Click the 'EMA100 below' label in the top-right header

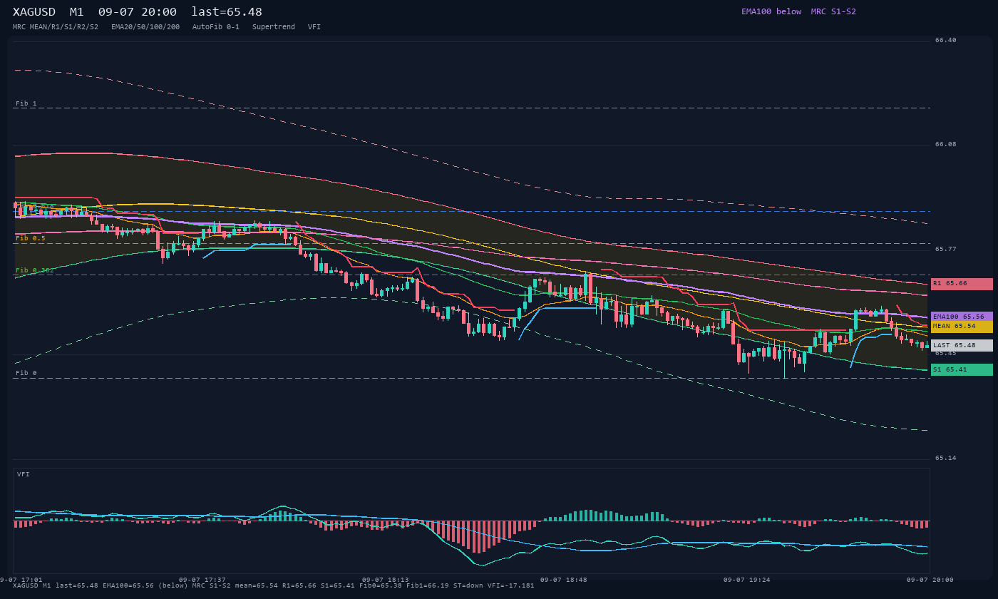pyautogui.click(x=771, y=11)
